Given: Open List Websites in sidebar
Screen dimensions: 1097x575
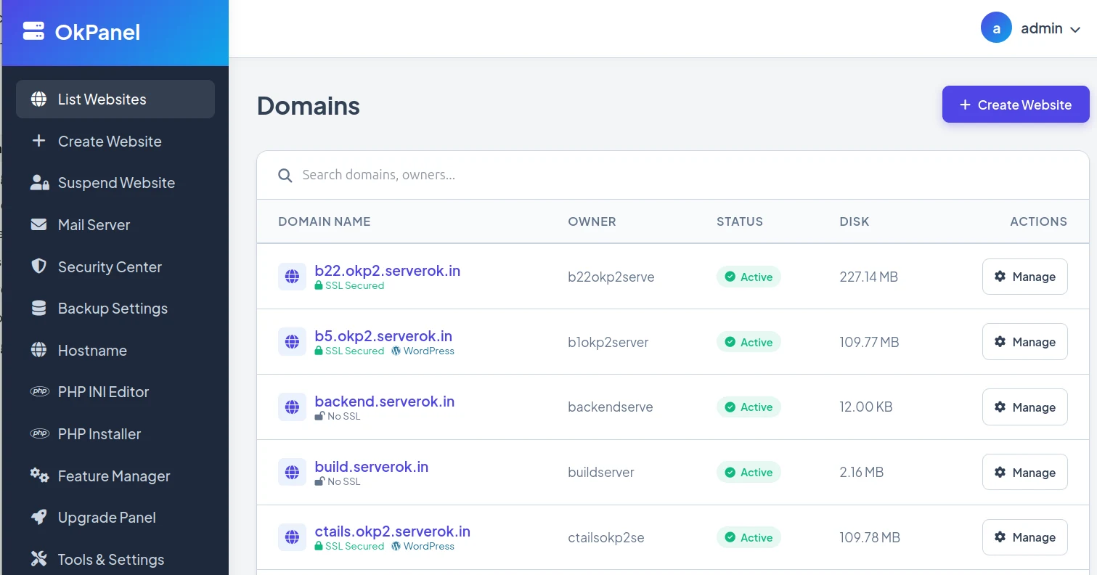Looking at the screenshot, I should click(115, 99).
